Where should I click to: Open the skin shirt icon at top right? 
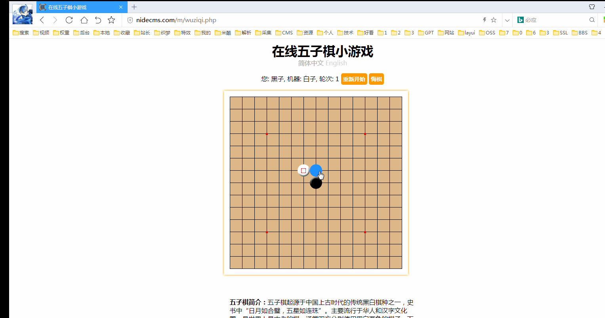pyautogui.click(x=592, y=7)
